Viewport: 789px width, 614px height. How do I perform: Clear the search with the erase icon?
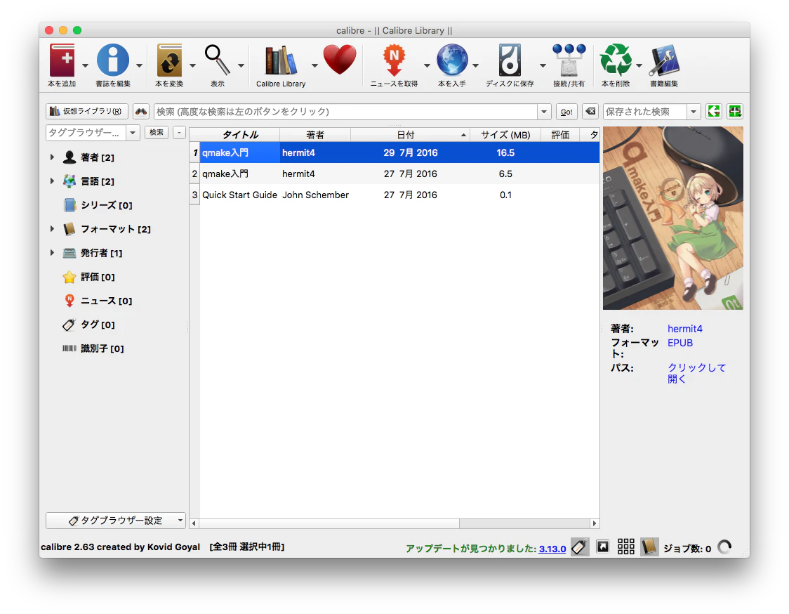click(x=590, y=111)
